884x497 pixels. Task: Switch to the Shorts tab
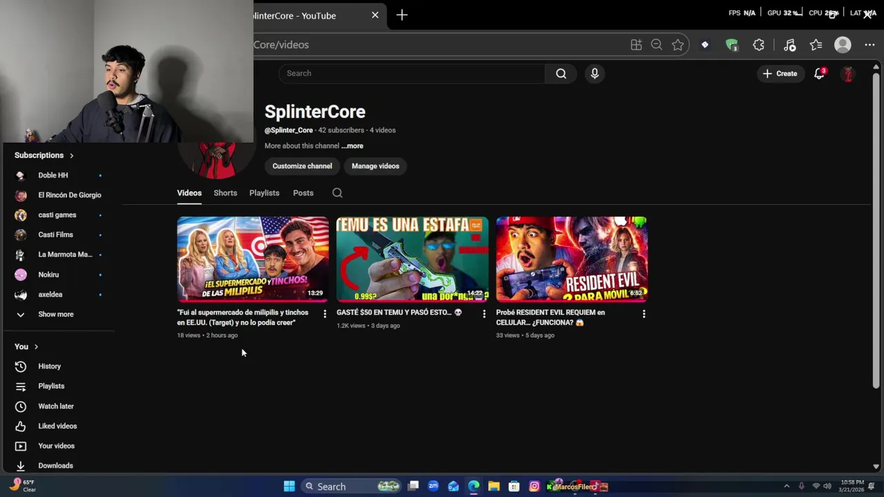225,193
